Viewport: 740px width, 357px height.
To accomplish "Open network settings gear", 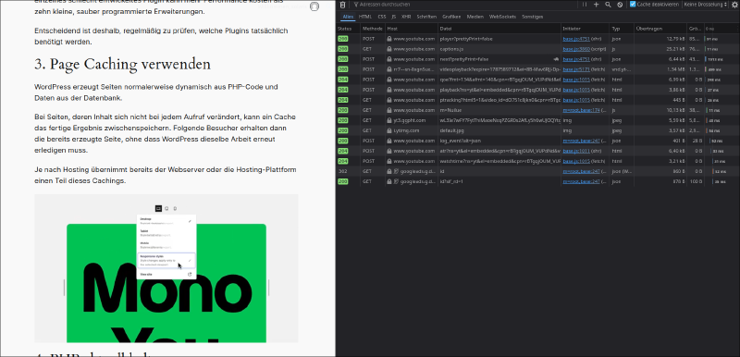I will click(x=734, y=5).
